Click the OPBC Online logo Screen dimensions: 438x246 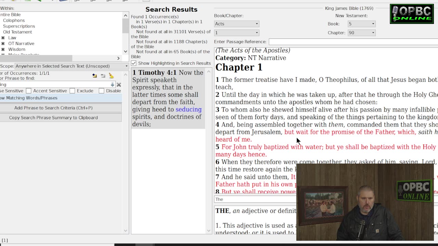(x=412, y=14)
